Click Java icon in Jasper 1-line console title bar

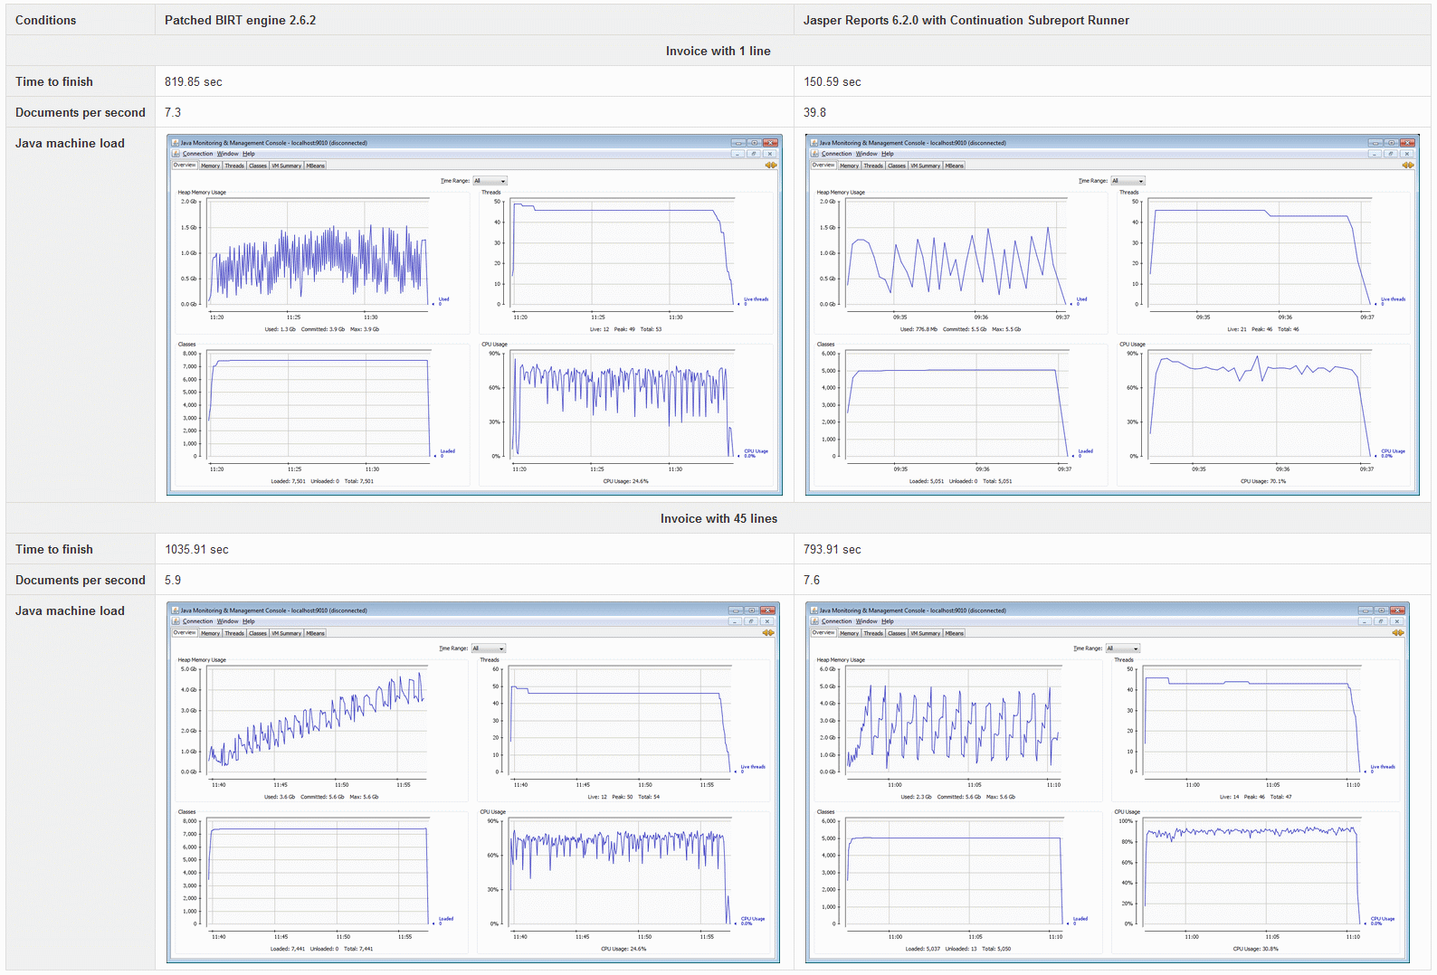[814, 143]
